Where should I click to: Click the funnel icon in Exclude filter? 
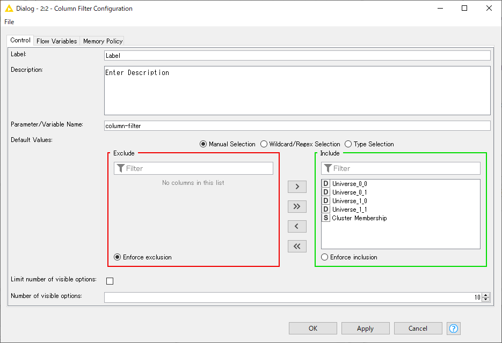121,168
